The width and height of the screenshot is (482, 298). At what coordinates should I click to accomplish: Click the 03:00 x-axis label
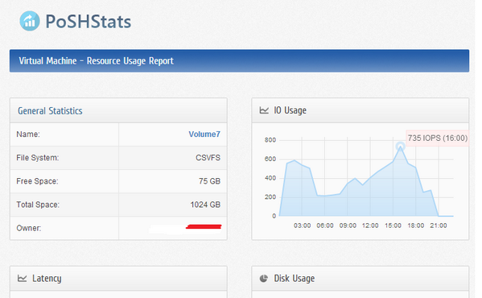pyautogui.click(x=303, y=226)
